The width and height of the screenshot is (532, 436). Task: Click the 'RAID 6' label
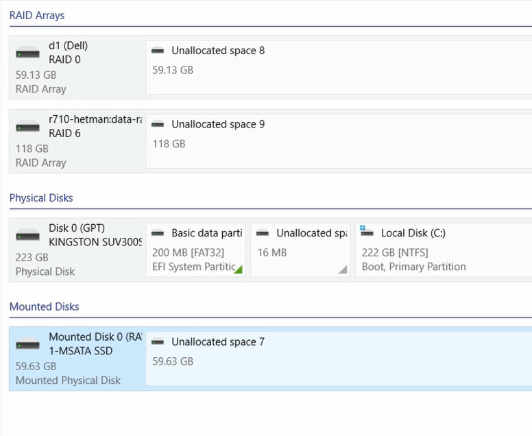64,134
